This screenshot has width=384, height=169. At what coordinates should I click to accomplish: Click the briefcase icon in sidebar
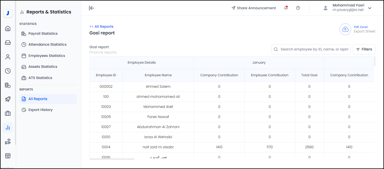point(8,113)
